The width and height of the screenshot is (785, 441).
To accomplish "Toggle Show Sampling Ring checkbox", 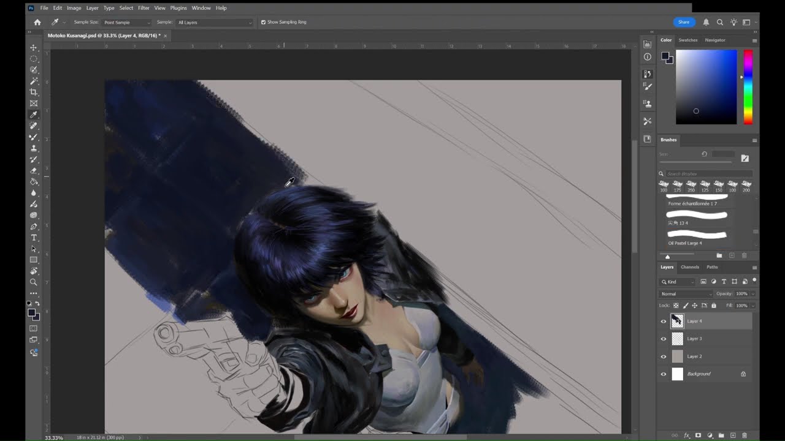I will [264, 22].
